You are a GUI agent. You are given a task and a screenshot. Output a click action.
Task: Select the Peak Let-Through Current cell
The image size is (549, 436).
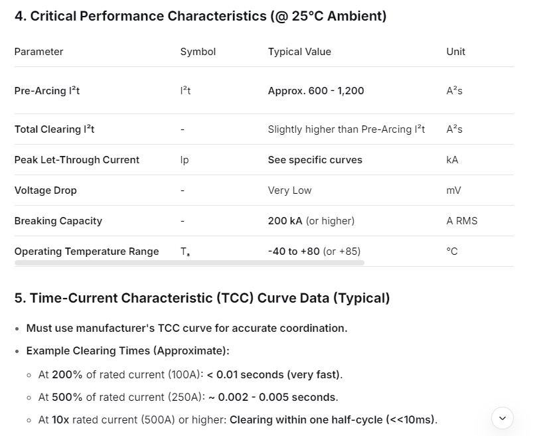(77, 160)
